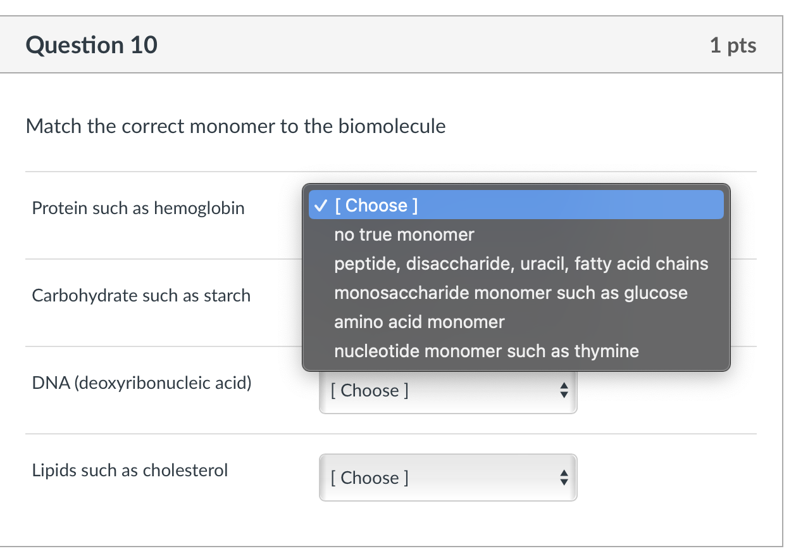Choose 'nucleotide monomer such as thymine'
796x551 pixels.
(x=487, y=351)
